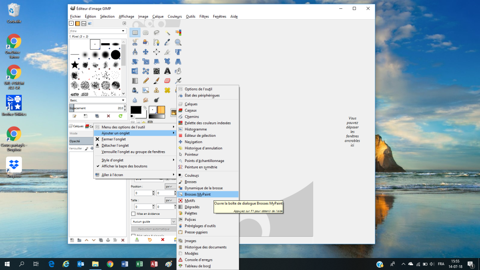This screenshot has height=270, width=480.
Task: Choose Détacher l'onglet menu entry
Action: point(136,146)
